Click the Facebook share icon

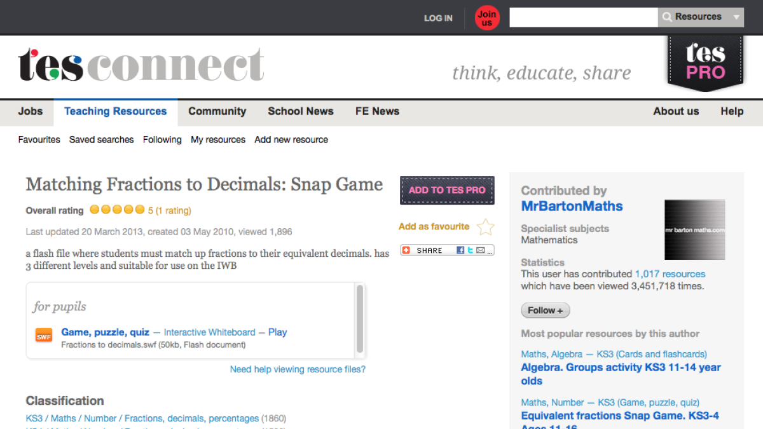tap(460, 250)
